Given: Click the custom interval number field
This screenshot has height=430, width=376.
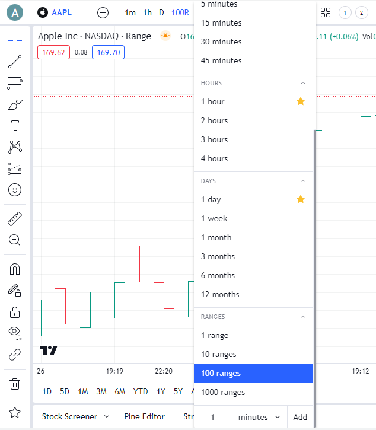Looking at the screenshot, I should tap(213, 417).
